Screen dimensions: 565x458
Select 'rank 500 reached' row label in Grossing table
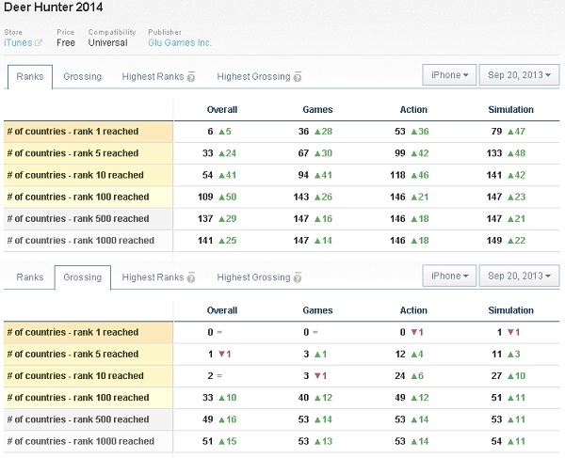pos(89,419)
